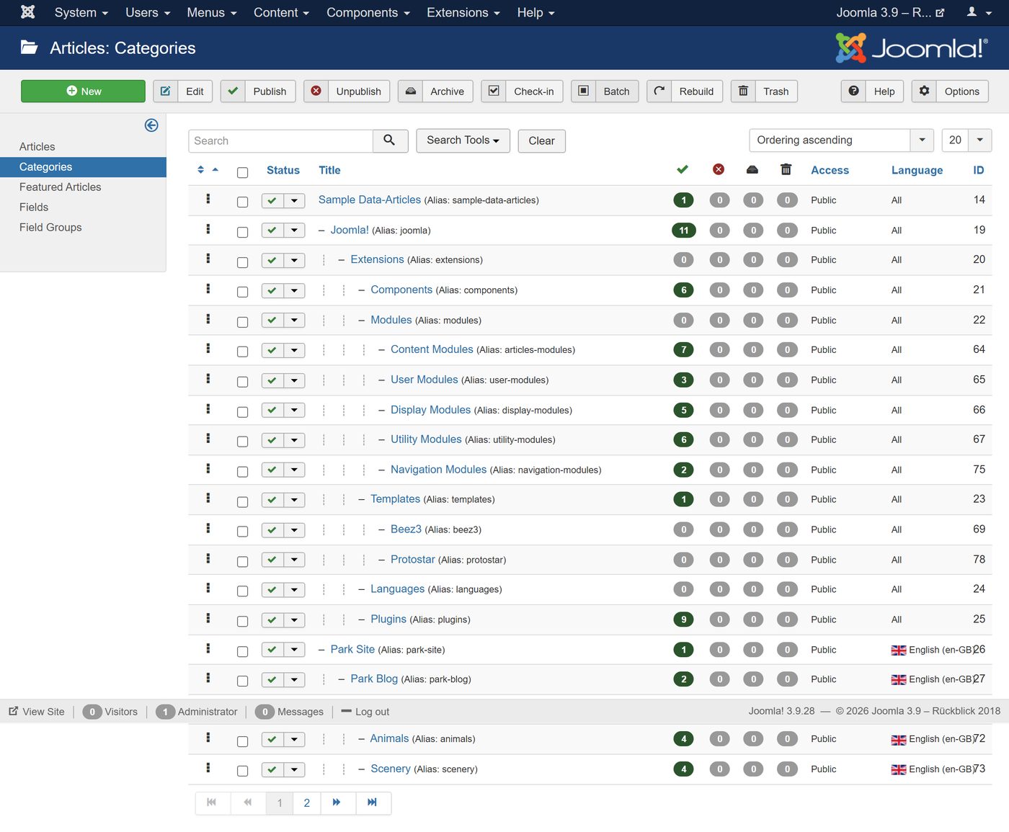Viewport: 1009px width, 832px height.
Task: Click the published count badge for Plugins
Action: pyautogui.click(x=683, y=619)
